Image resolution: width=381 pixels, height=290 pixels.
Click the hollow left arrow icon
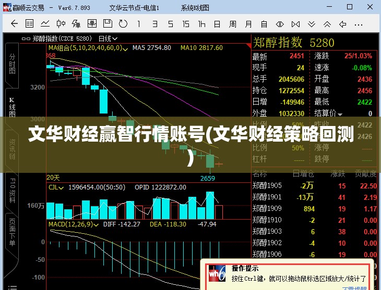point(342,24)
